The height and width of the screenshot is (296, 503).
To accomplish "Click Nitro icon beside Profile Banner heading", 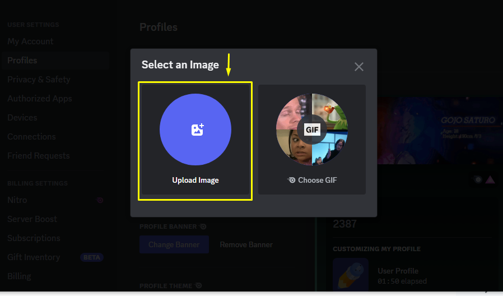I will (x=203, y=226).
